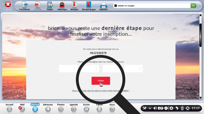
Task: Print the page with Imprimer
Action: (x=104, y=6)
